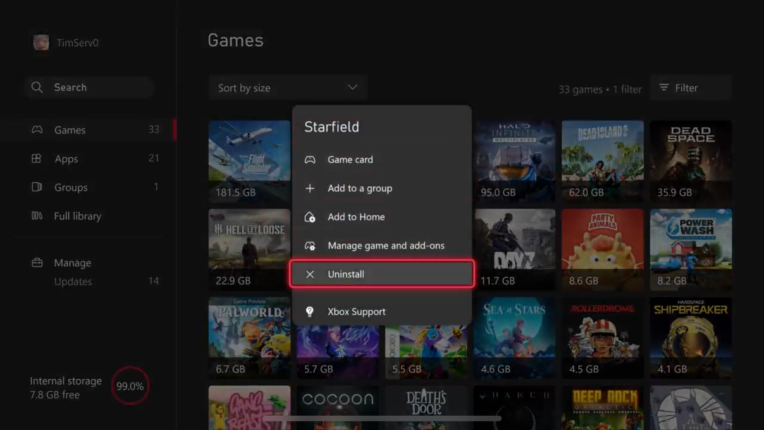This screenshot has width=764, height=430.
Task: Open the Updates link under Manage
Action: [73, 282]
